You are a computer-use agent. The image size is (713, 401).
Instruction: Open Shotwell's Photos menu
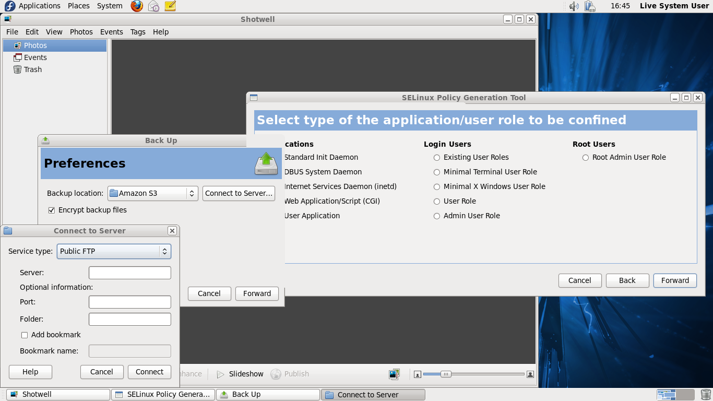tap(81, 32)
